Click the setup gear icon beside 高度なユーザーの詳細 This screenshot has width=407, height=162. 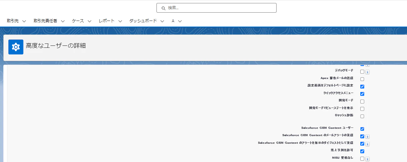pyautogui.click(x=16, y=47)
